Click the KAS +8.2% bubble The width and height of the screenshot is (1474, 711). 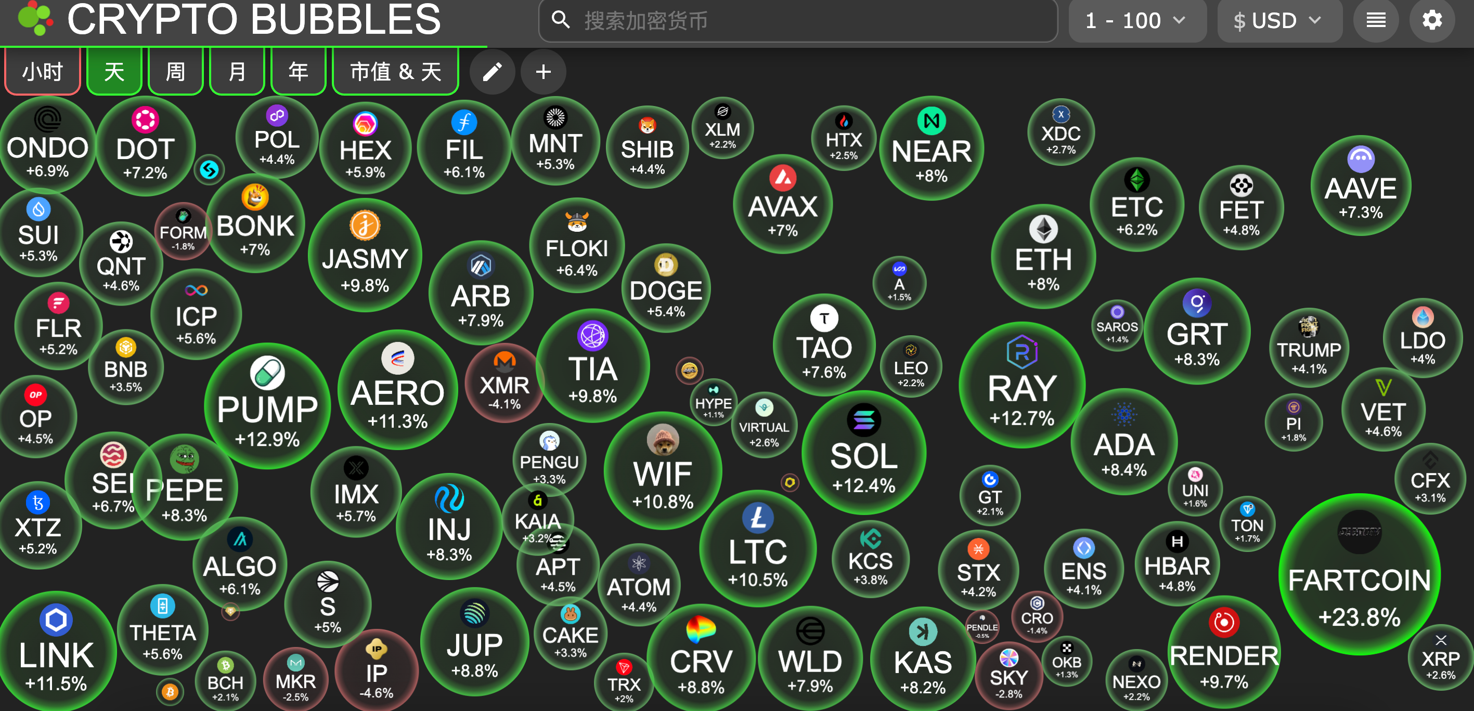click(x=923, y=660)
